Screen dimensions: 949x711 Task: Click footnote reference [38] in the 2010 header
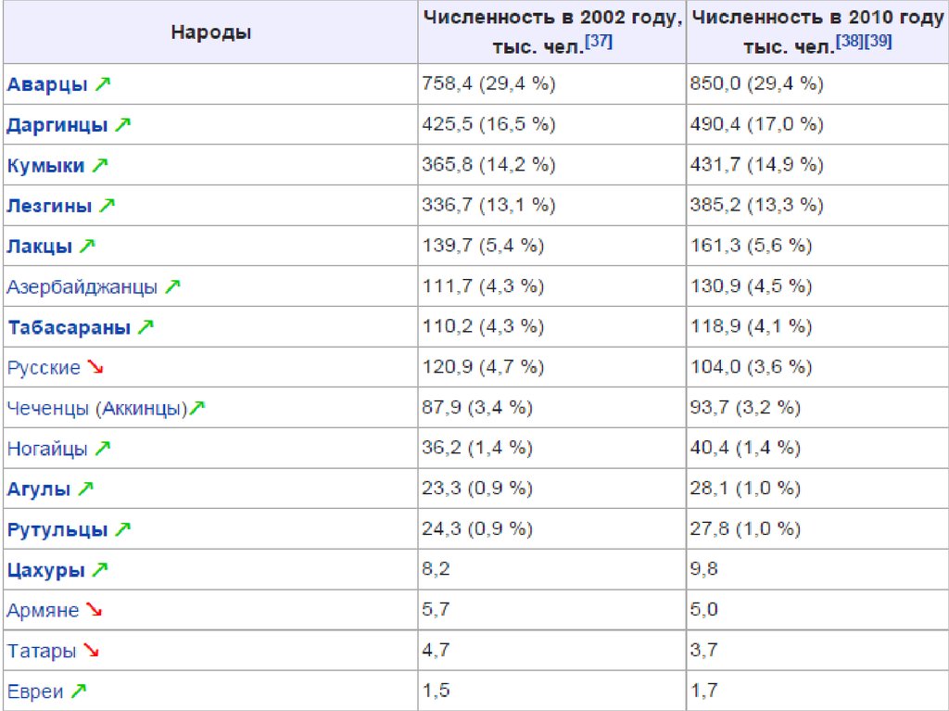tap(849, 43)
